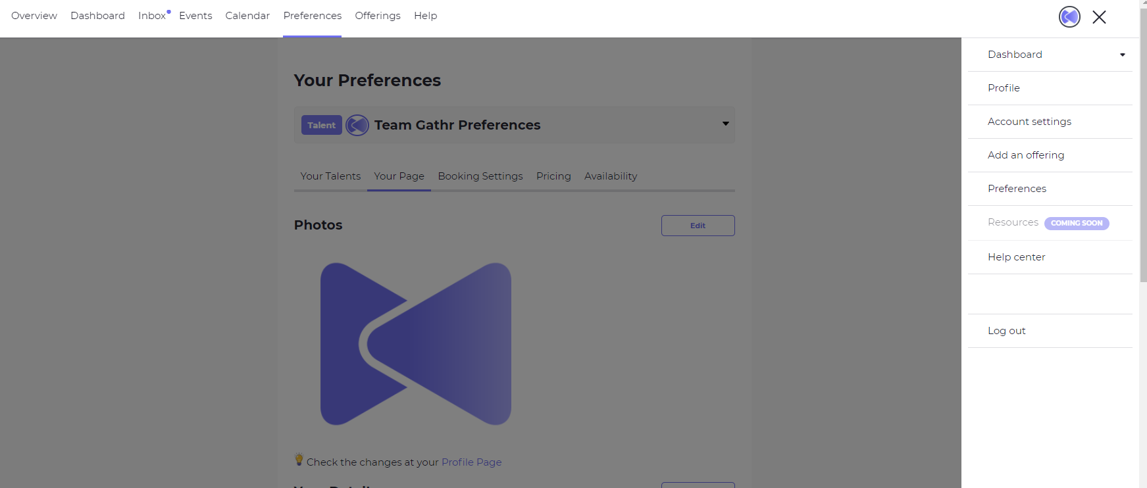
Task: Click the notification dot beside Inbox
Action: point(168,11)
